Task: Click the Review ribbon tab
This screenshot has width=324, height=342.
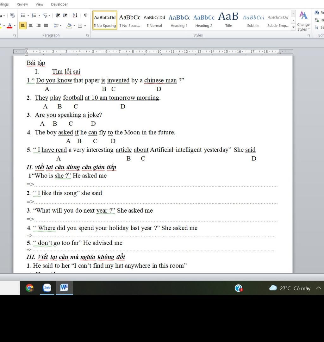Action: pyautogui.click(x=22, y=4)
